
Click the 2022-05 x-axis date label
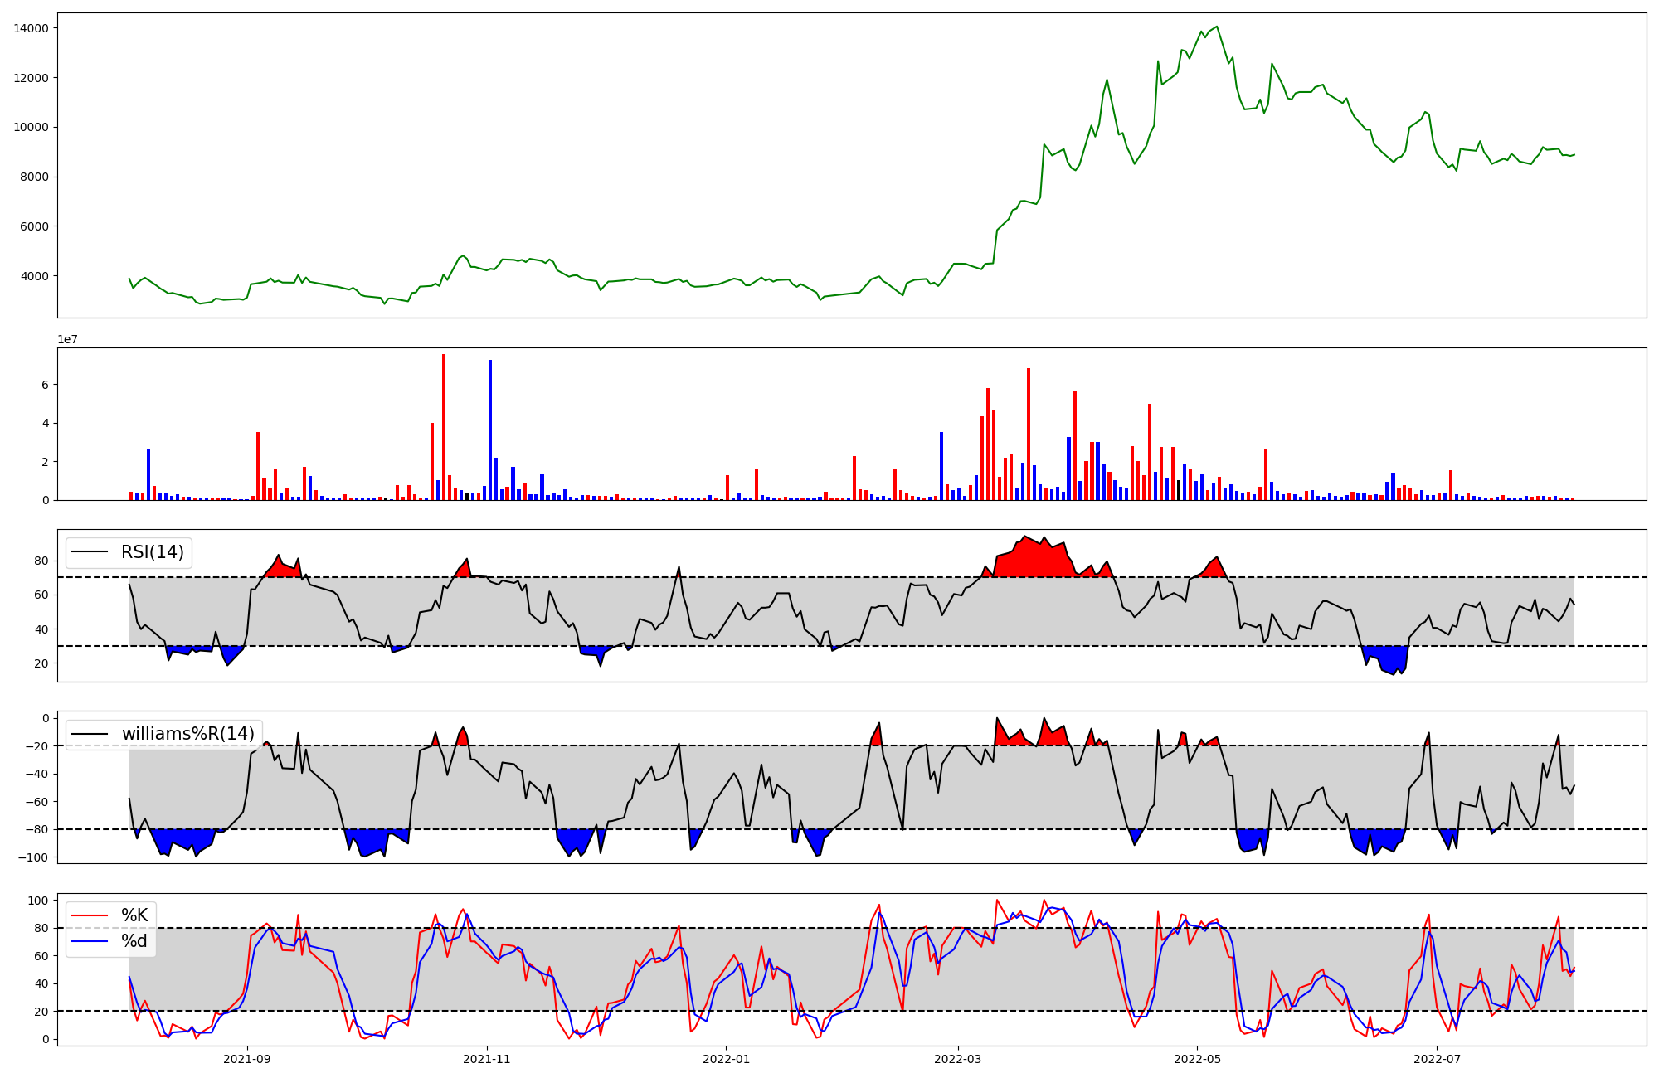pyautogui.click(x=1198, y=1059)
